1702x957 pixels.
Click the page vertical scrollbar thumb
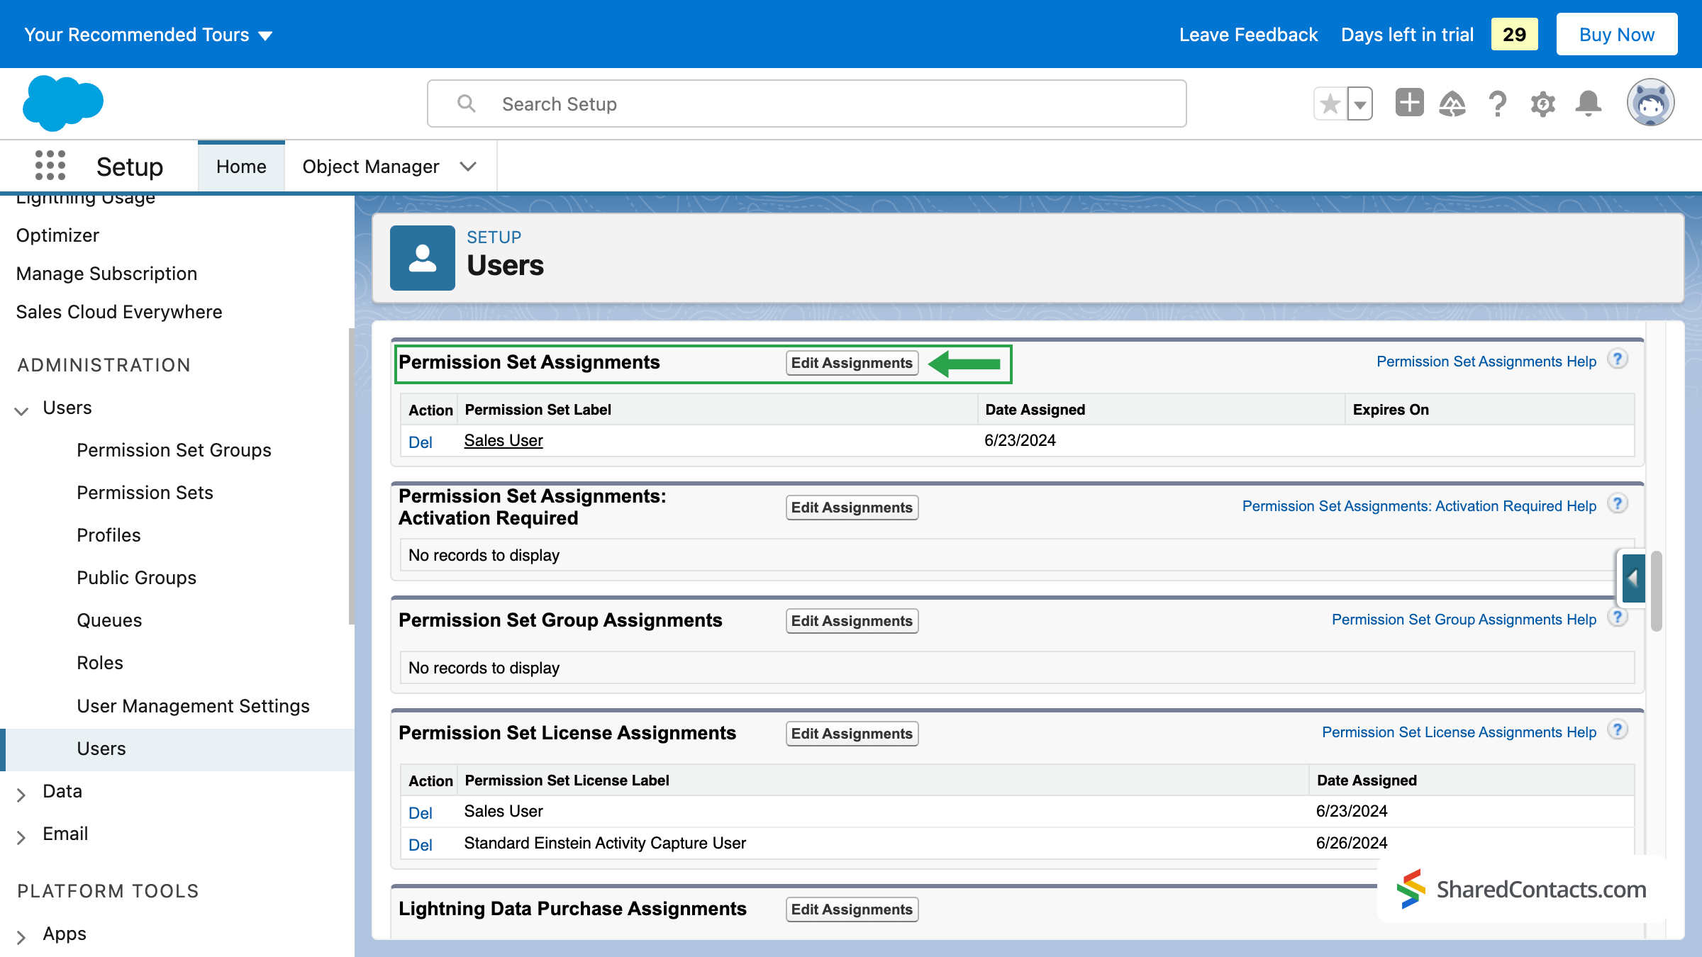tap(1657, 591)
